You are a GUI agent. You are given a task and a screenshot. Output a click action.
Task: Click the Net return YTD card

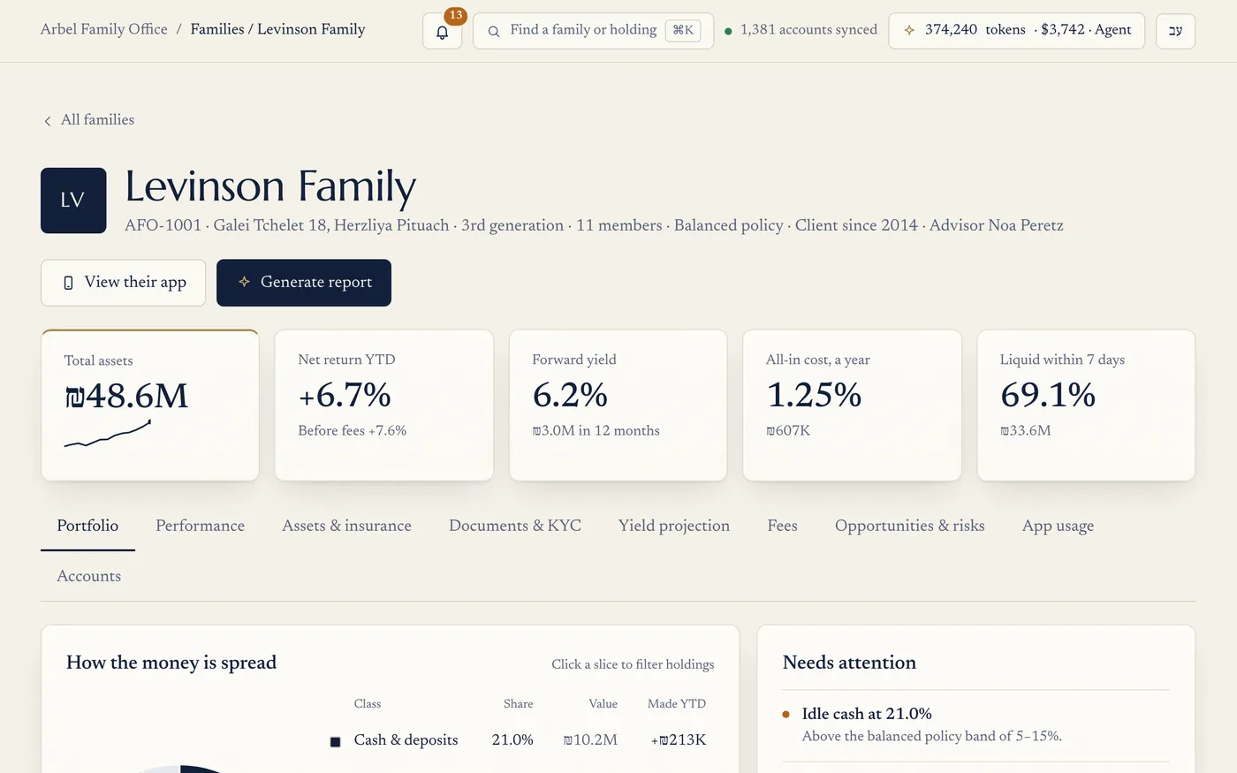coord(384,405)
